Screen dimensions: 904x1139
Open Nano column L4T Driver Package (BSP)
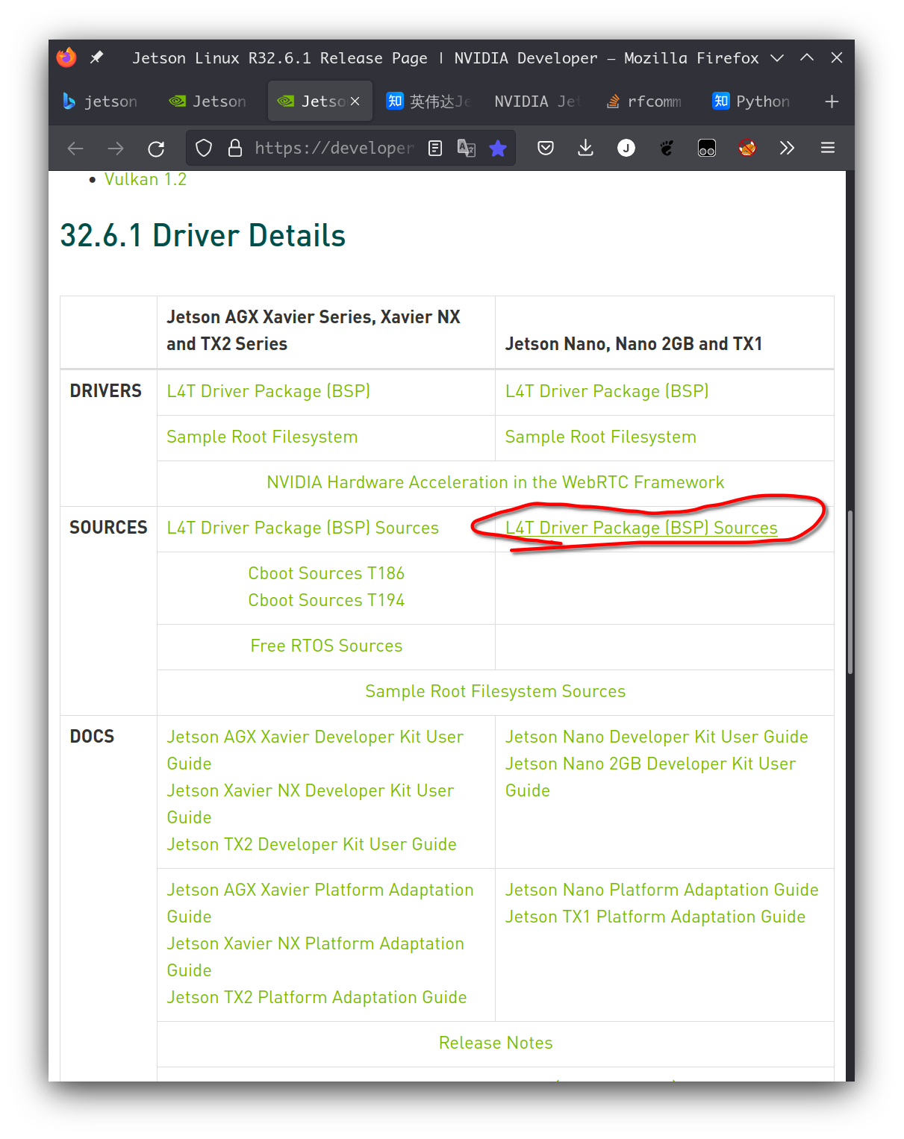[x=607, y=392]
